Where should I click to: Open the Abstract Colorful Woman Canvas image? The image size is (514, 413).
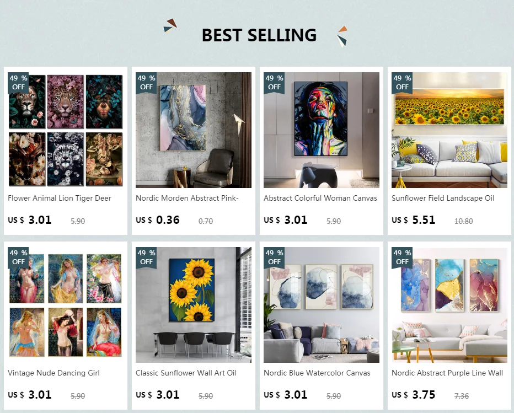(321, 130)
